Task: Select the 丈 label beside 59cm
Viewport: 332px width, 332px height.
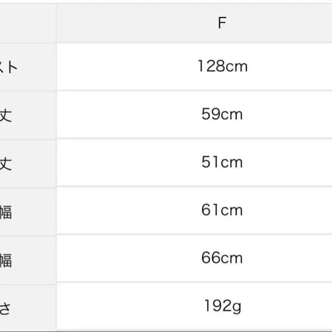Action: [x=6, y=115]
